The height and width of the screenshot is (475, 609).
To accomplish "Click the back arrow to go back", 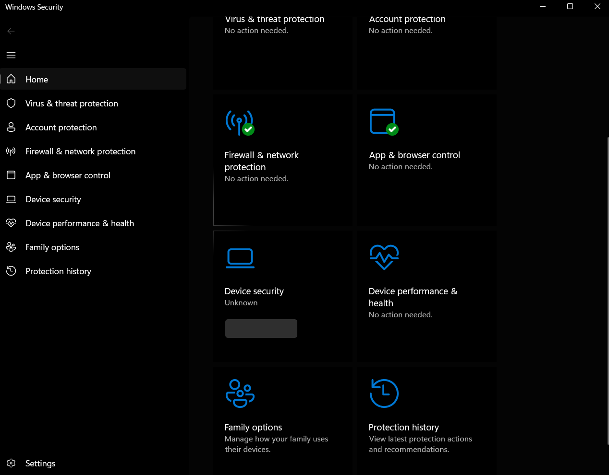I will 11,31.
